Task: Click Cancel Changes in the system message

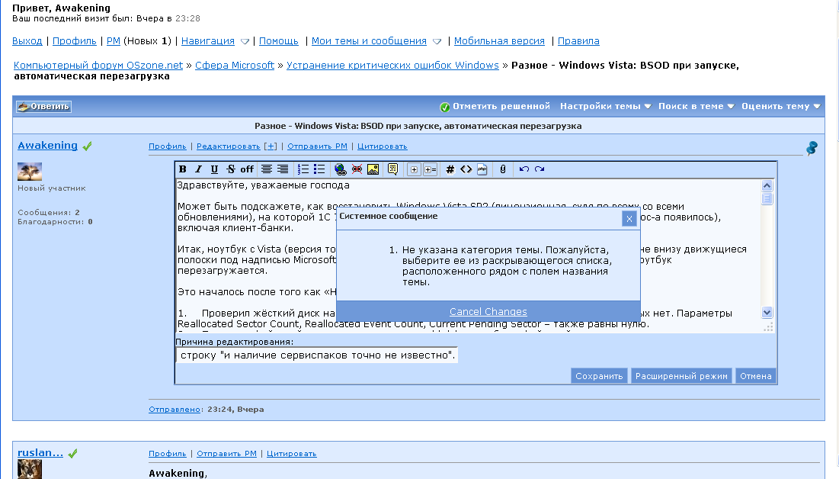Action: pyautogui.click(x=488, y=312)
